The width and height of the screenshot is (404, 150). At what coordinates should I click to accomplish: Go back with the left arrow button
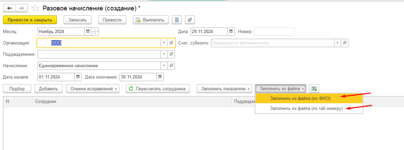click(9, 9)
